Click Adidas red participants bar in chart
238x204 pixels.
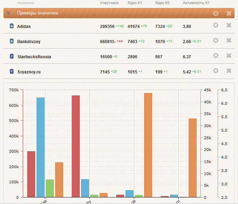[31, 174]
